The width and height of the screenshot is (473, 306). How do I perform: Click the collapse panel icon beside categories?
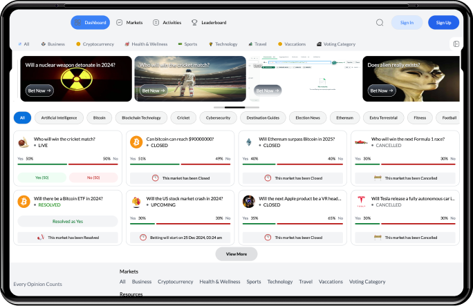tap(456, 44)
